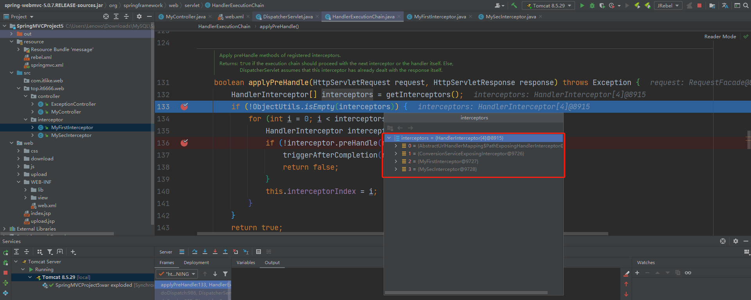Screen dimensions: 751x300
Task: Select MySecInterceptor in project tree
Action: pos(71,135)
